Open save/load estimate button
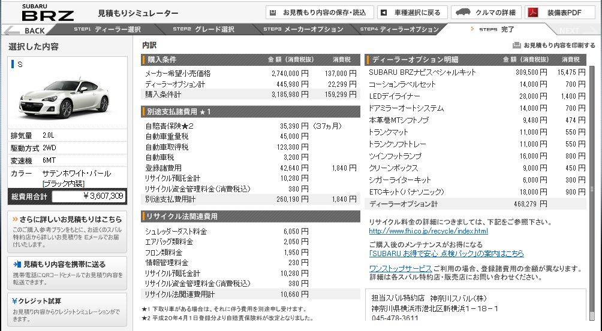This screenshot has height=331, width=602. click(320, 13)
